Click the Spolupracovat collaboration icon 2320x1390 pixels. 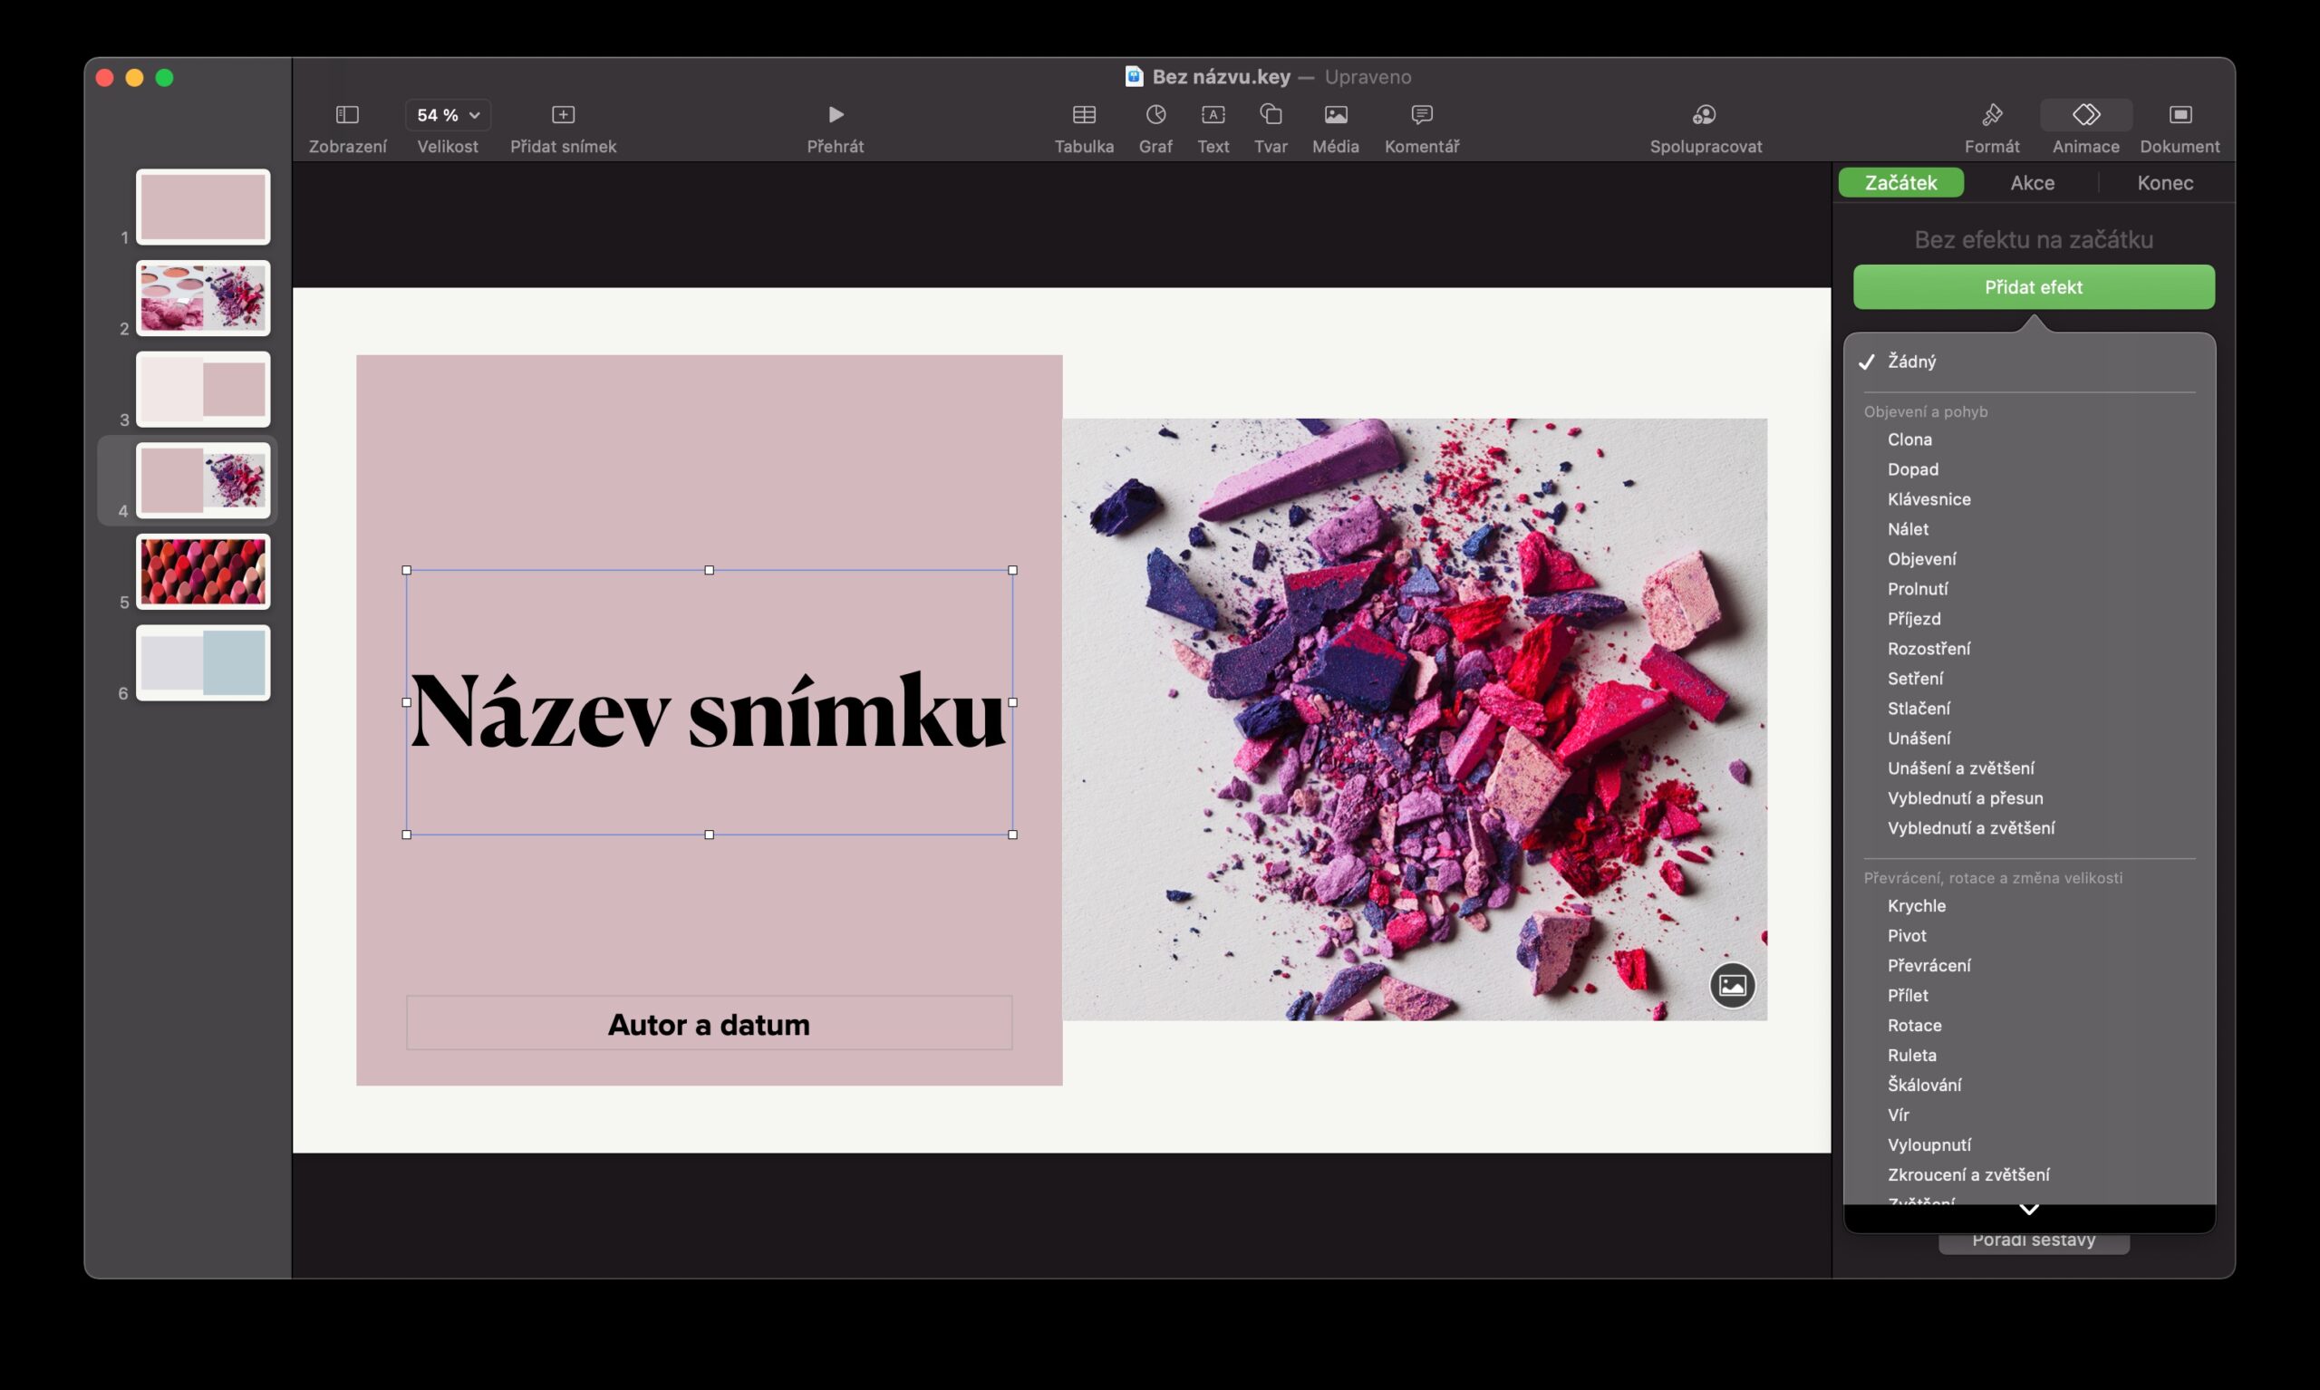coord(1705,114)
